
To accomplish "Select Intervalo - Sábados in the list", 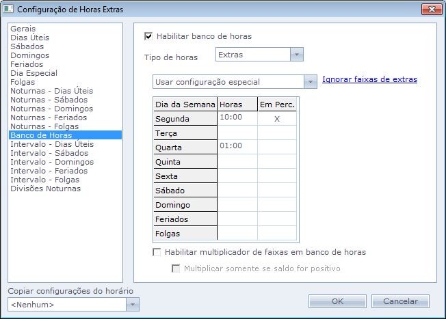I will point(49,154).
